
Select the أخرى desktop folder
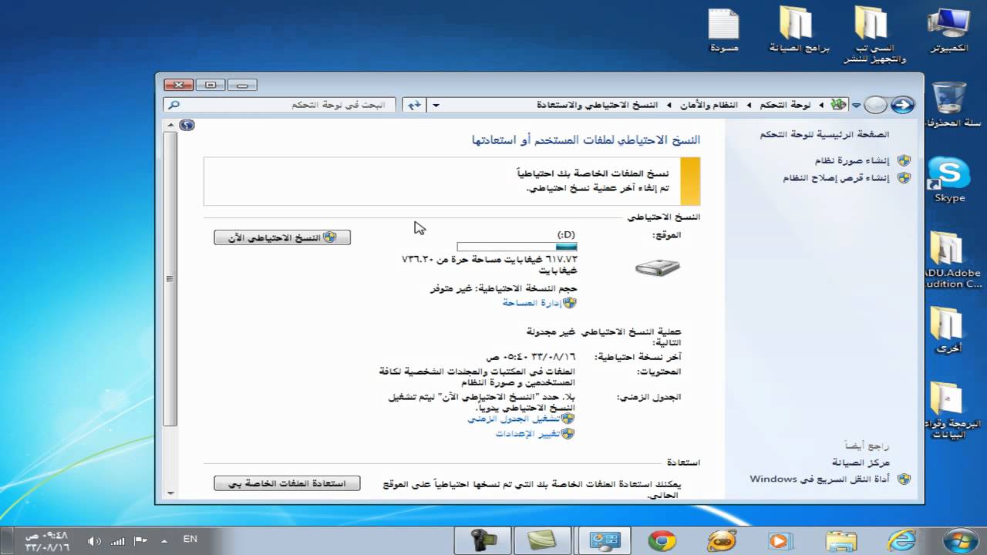tap(948, 329)
